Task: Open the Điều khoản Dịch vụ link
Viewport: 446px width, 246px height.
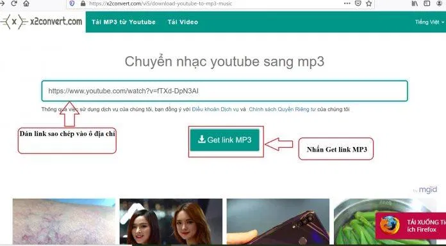Action: point(215,109)
